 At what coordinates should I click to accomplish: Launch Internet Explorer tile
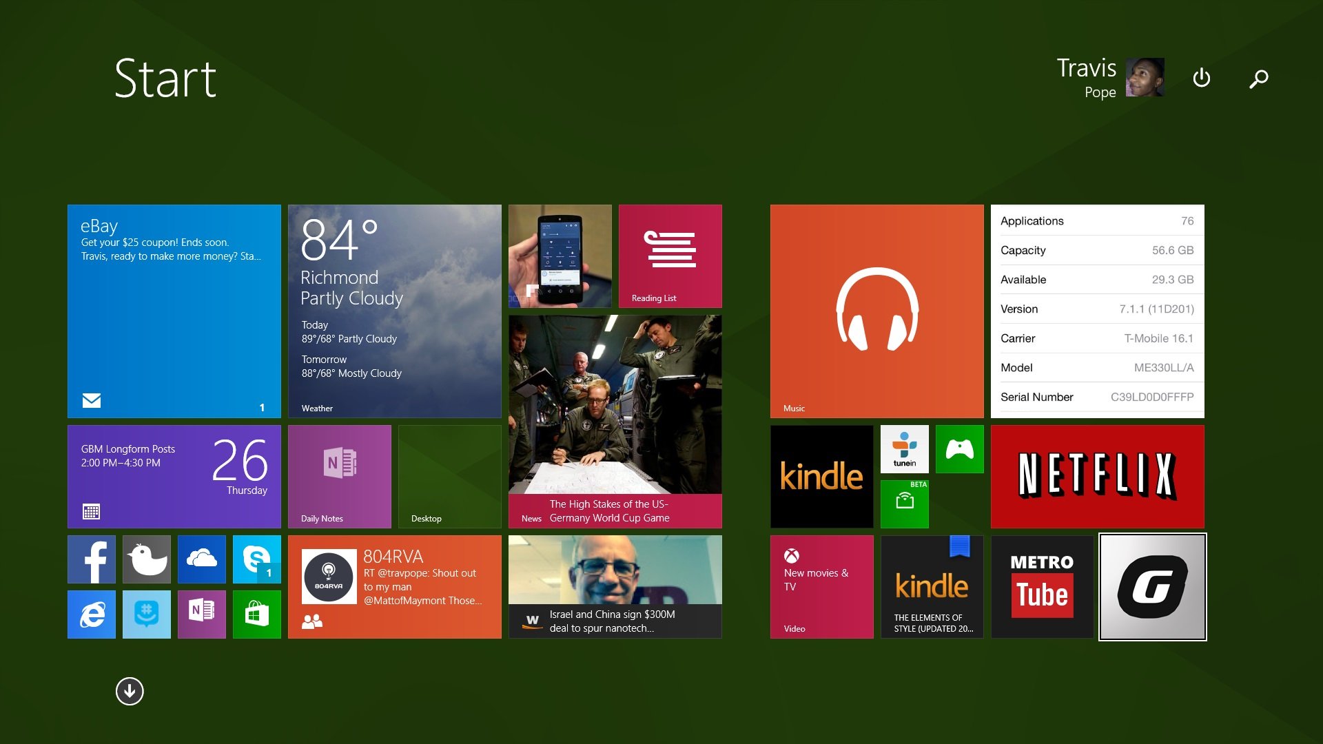point(92,614)
